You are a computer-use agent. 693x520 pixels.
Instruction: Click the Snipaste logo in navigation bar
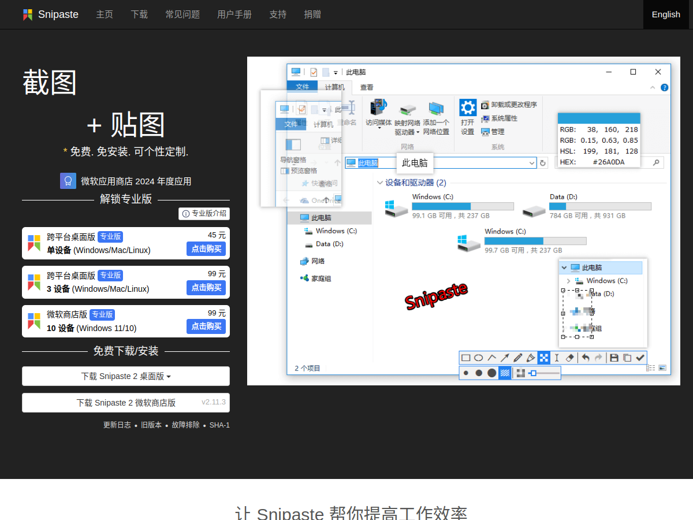[28, 14]
